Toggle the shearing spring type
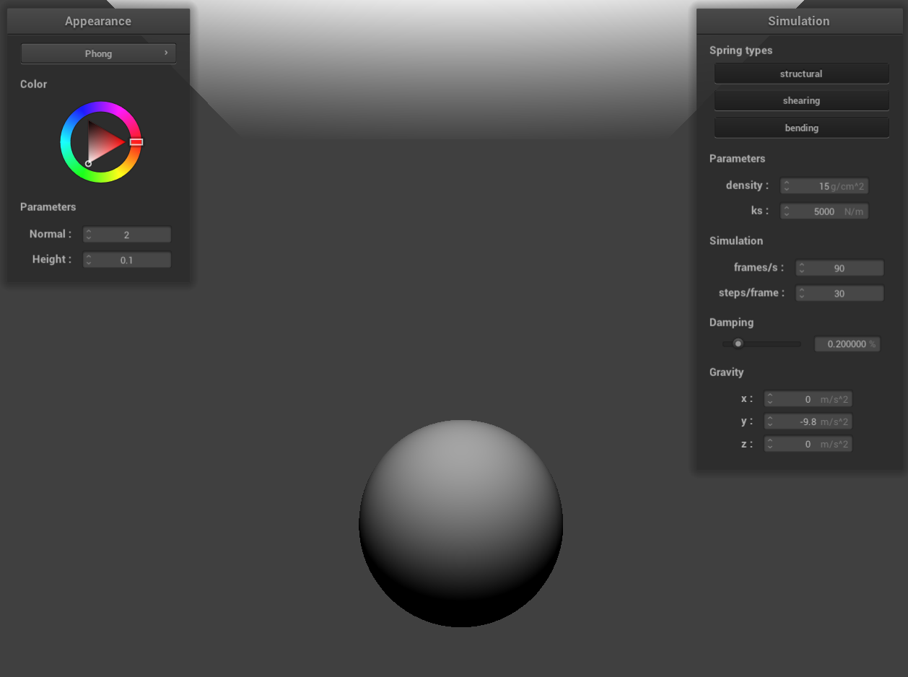This screenshot has height=677, width=908. [x=801, y=100]
